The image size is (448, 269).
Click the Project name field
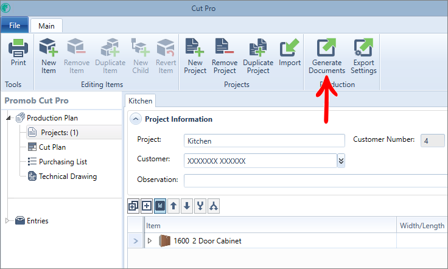[264, 141]
